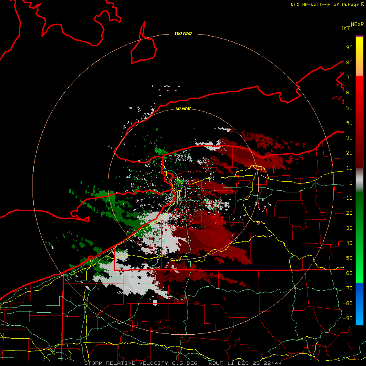Click the 90 value on velocity scale
The height and width of the screenshot is (366, 366).
pos(349,48)
